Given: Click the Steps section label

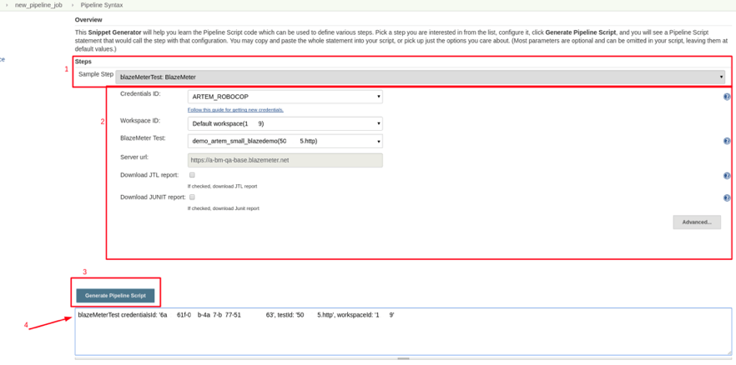Looking at the screenshot, I should (83, 62).
